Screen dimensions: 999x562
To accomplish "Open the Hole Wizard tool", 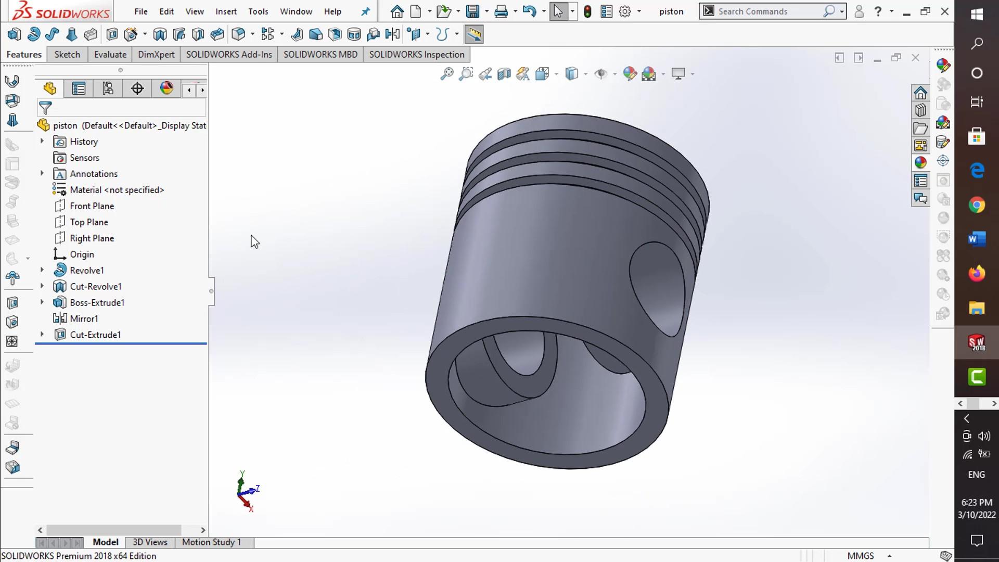I will 130,34.
